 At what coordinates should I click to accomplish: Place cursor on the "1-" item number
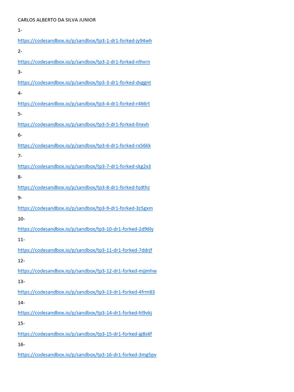pyautogui.click(x=20, y=30)
